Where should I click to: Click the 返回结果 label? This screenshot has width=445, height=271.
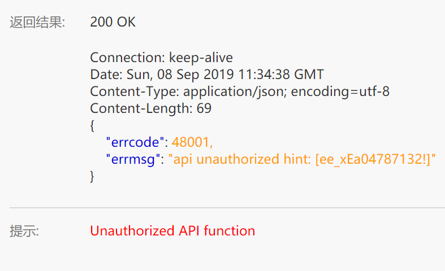point(37,23)
